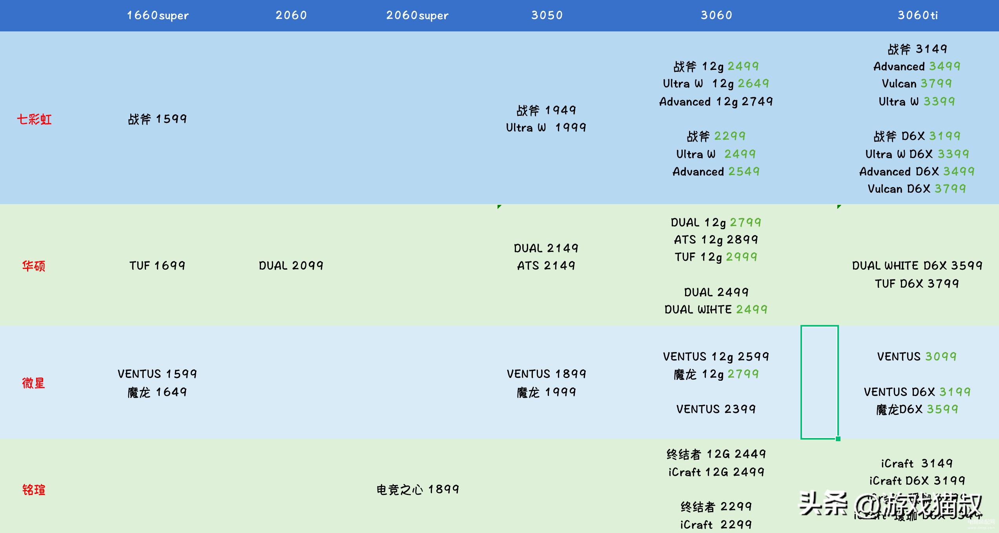This screenshot has width=999, height=533.
Task: Click the Advanced 2549 entry
Action: coord(716,172)
